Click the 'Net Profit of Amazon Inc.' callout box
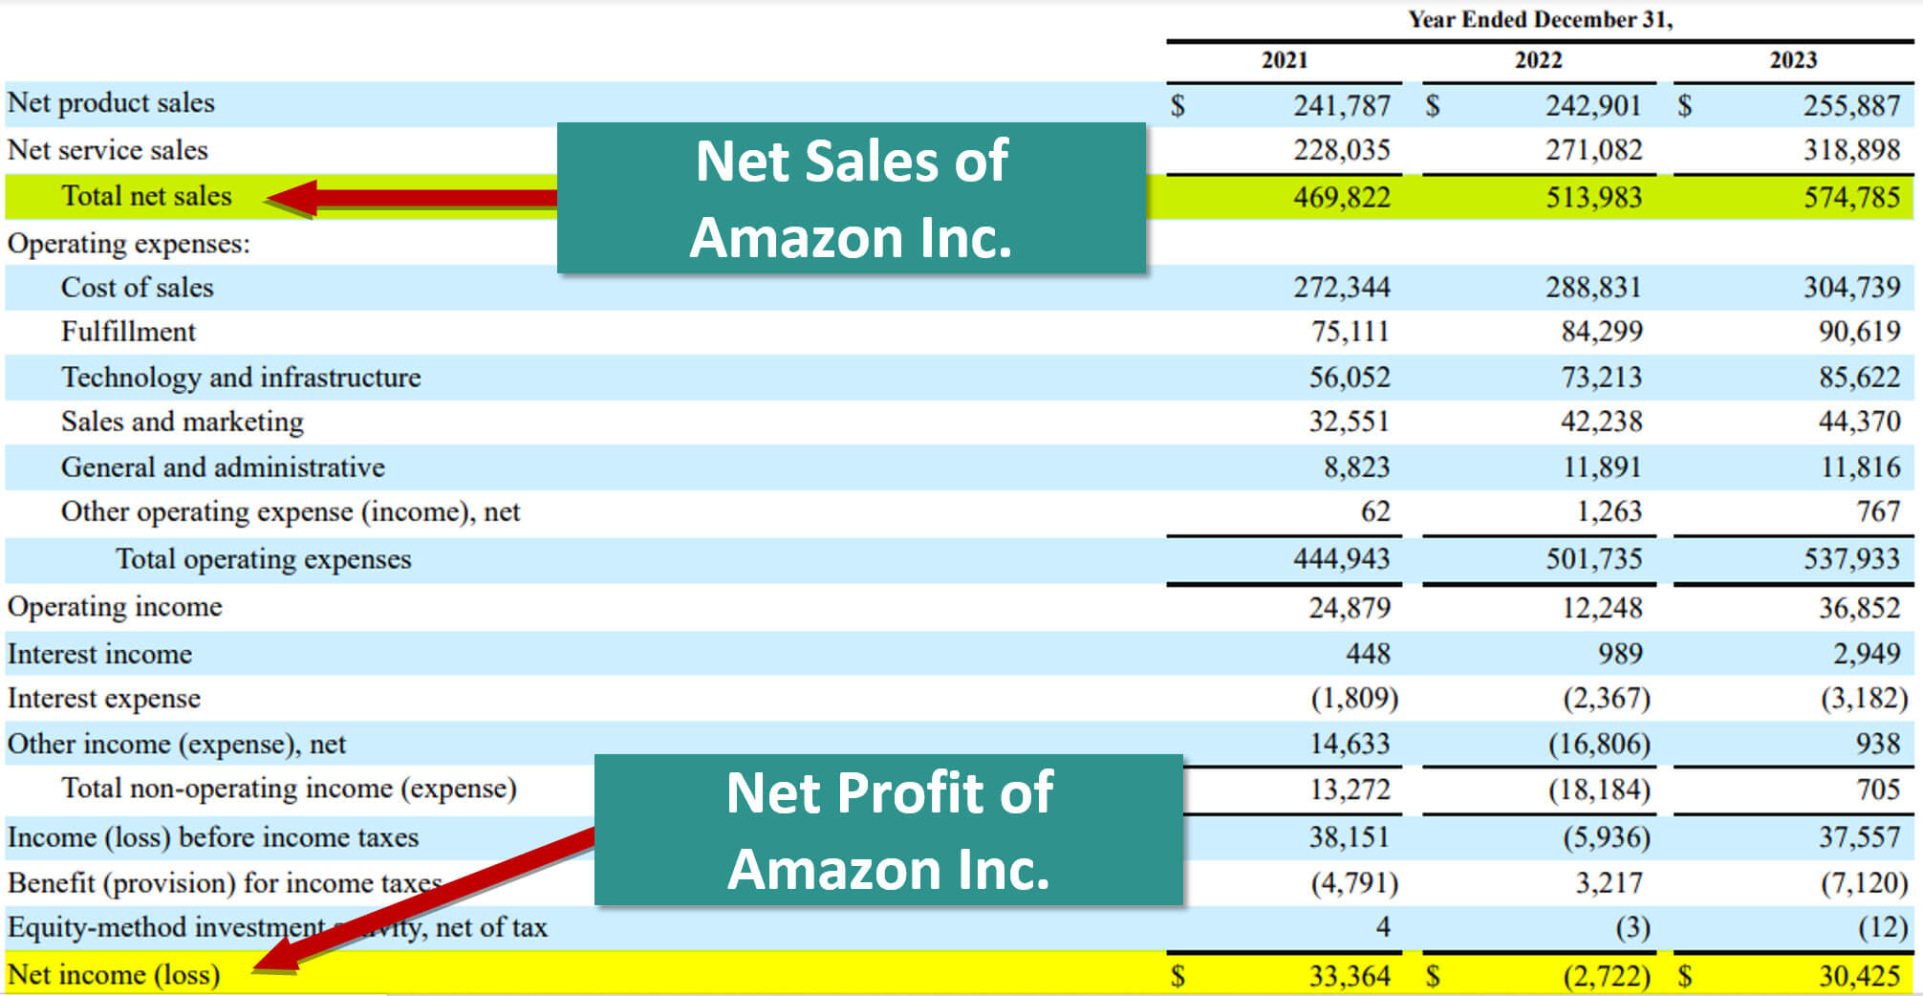This screenshot has height=996, width=1923. (888, 830)
